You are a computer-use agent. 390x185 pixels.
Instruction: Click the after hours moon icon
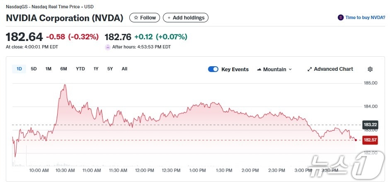[x=108, y=47]
